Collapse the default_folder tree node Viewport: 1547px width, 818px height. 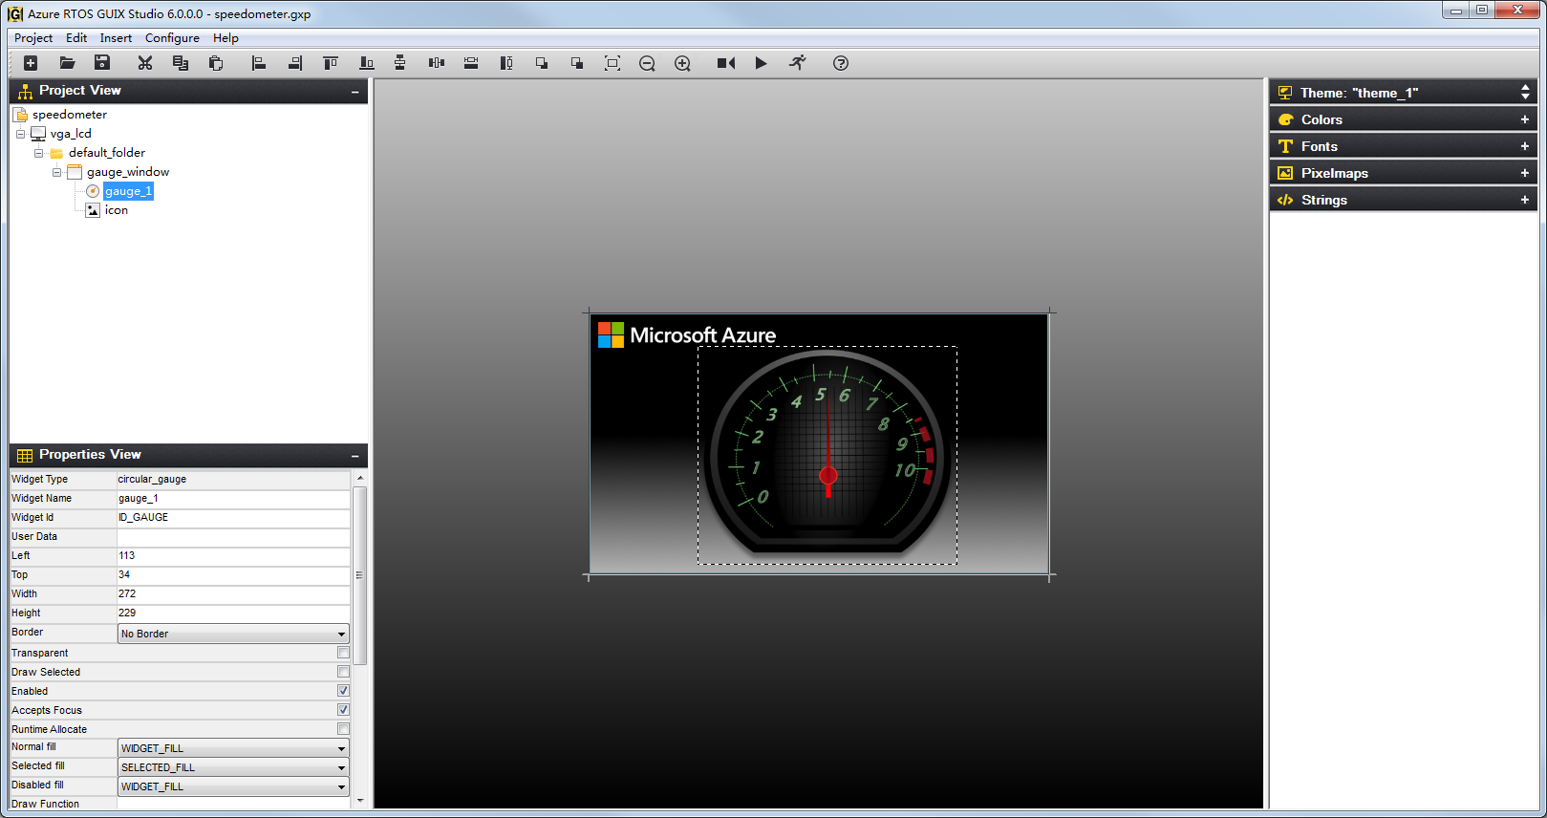point(38,153)
